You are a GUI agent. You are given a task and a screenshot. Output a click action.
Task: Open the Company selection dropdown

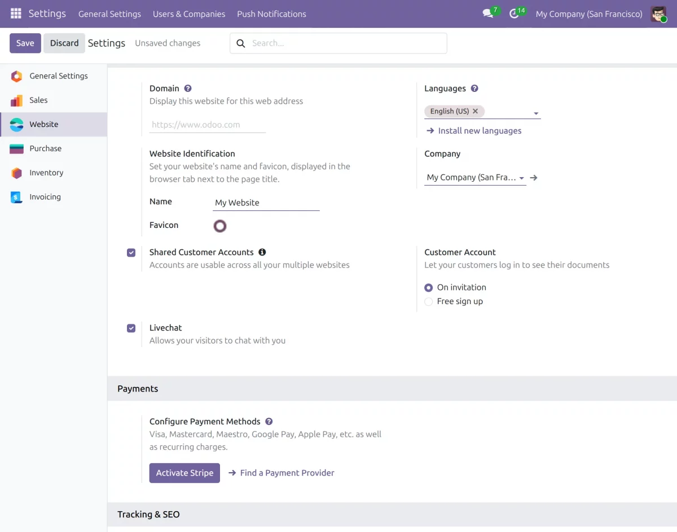click(x=475, y=178)
